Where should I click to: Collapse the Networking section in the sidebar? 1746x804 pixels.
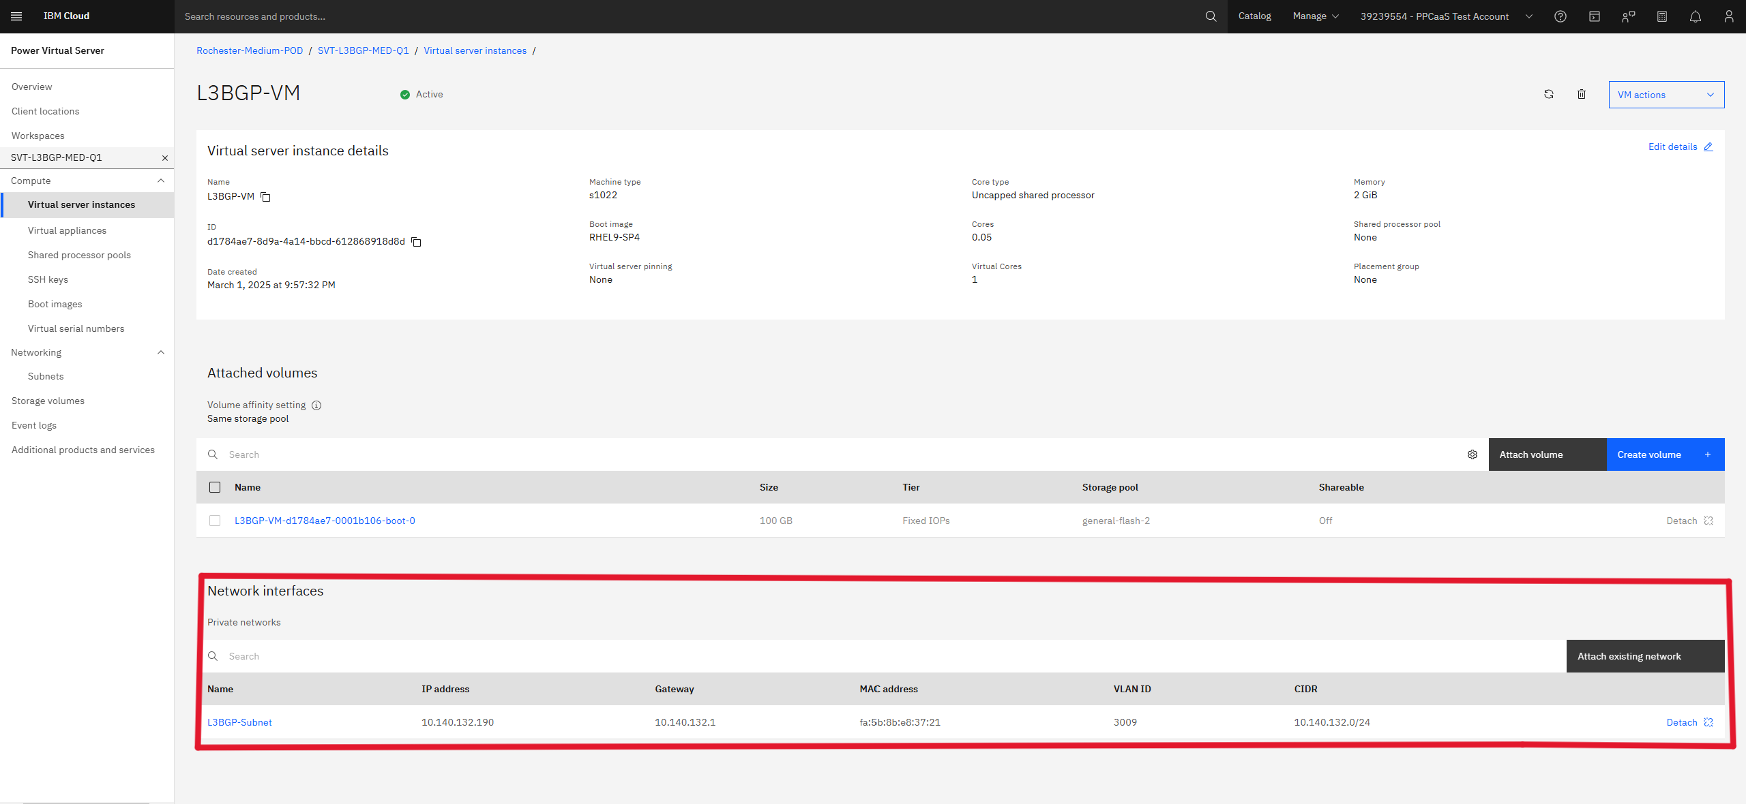[x=161, y=352]
